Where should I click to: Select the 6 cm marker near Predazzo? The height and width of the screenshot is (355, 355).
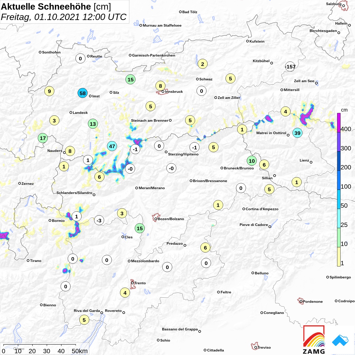(205, 247)
